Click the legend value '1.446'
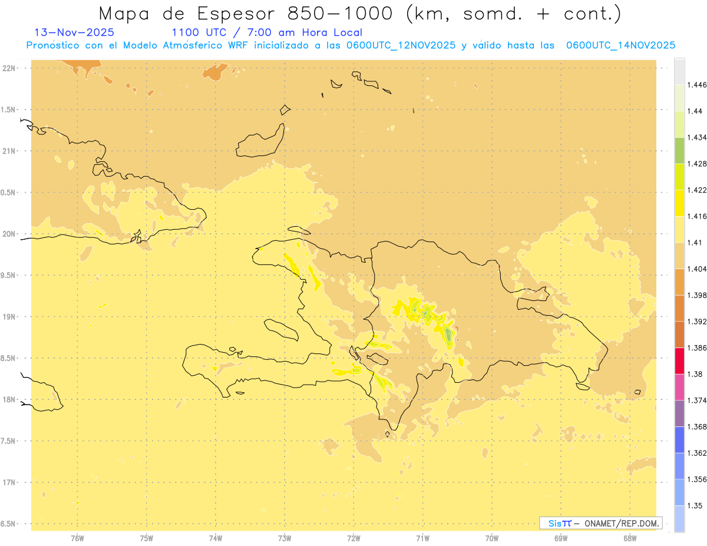 [x=698, y=85]
